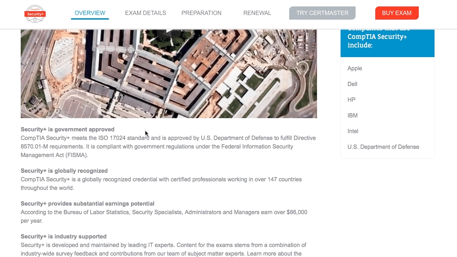Click 'Bureau of Labor Statistics' text
The height and width of the screenshot is (257, 457).
tap(97, 212)
